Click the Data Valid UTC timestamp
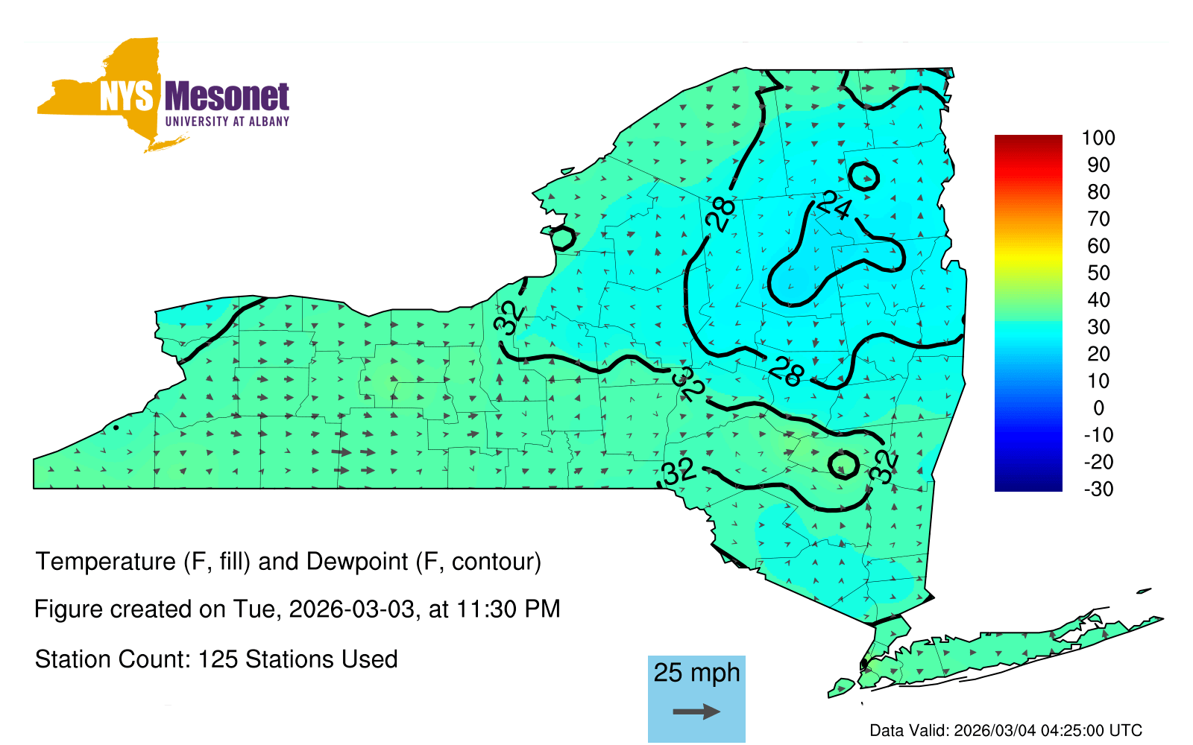Image resolution: width=1193 pixels, height=745 pixels. 1005,730
